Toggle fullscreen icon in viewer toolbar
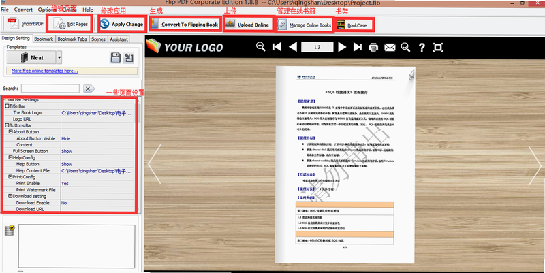The width and height of the screenshot is (545, 273). click(438, 47)
